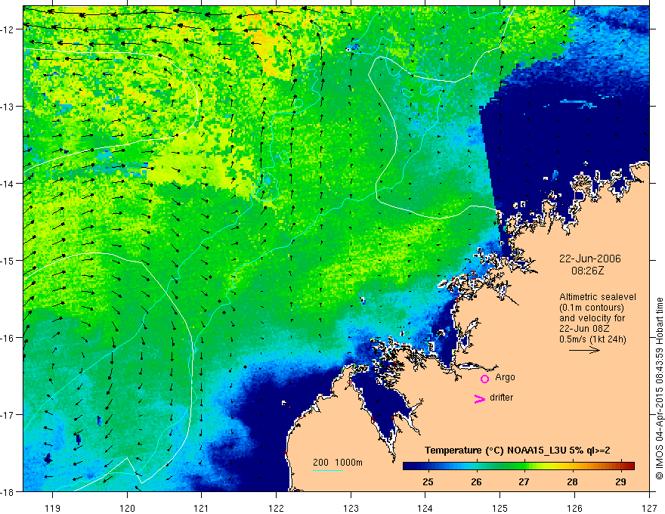Click the latitude axis label -12

8,29
